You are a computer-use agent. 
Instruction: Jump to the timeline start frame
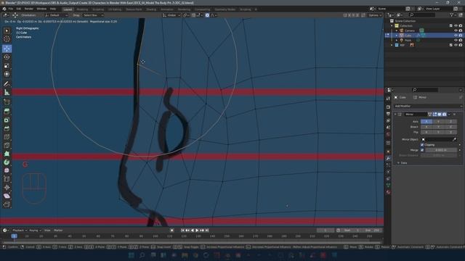182,231
